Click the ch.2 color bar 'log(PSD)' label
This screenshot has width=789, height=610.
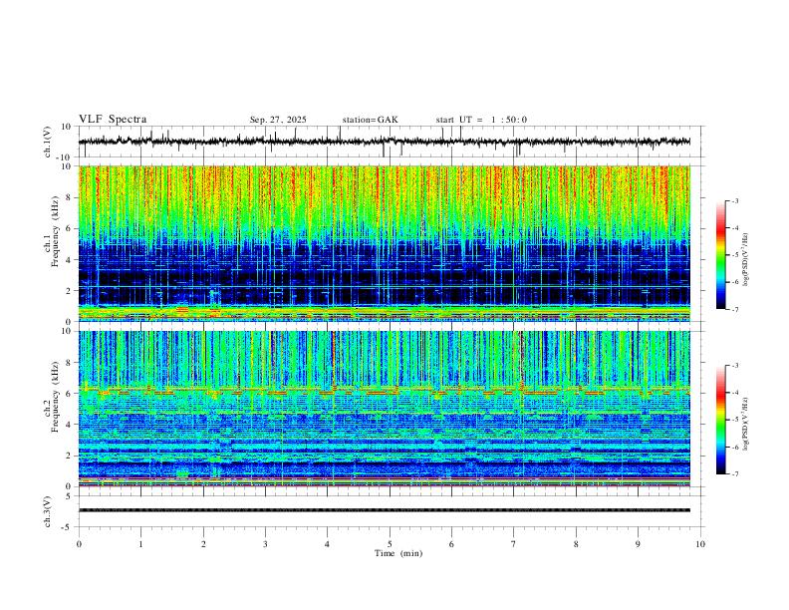tap(746, 425)
